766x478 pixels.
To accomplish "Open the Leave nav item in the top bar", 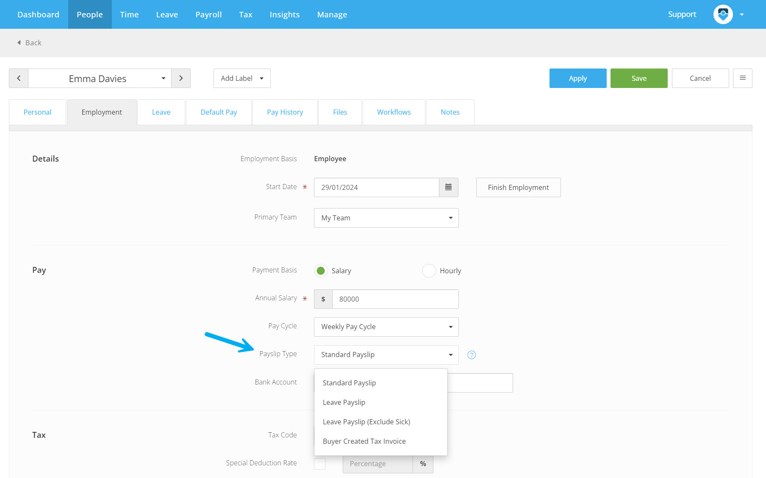I will (x=167, y=14).
